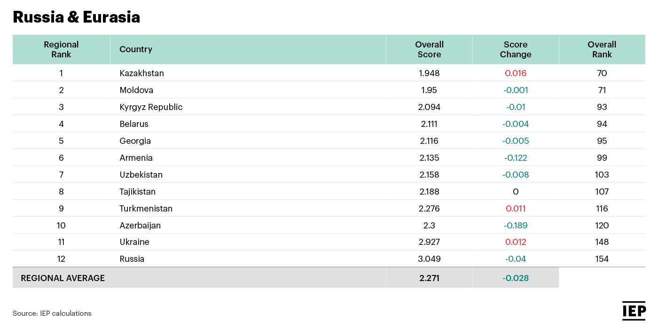Click the Kazakhstan country cell
This screenshot has height=329, width=658.
[x=141, y=73]
